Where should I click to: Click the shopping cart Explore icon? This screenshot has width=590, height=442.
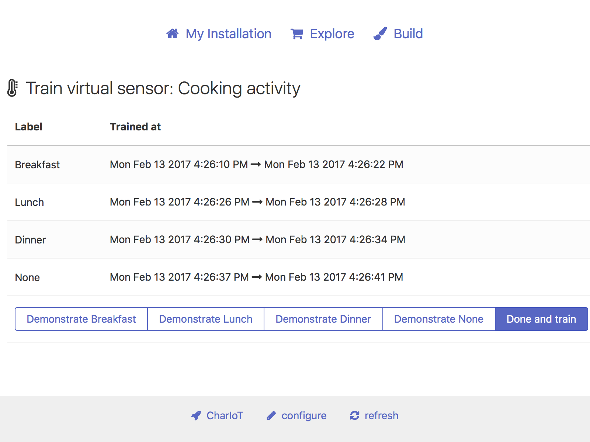coord(297,34)
